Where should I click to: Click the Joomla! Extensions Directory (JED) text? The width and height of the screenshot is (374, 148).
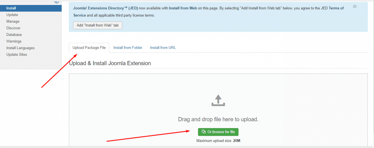pyautogui.click(x=105, y=8)
